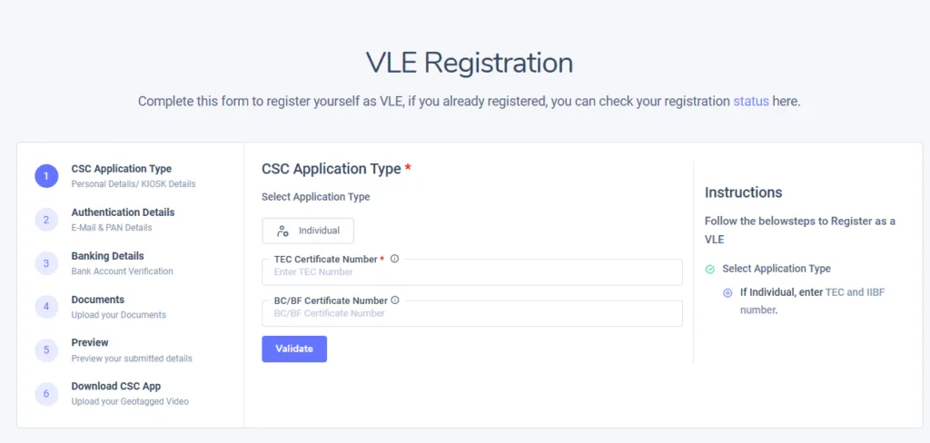Focus the Enter TEC Number field

[472, 272]
